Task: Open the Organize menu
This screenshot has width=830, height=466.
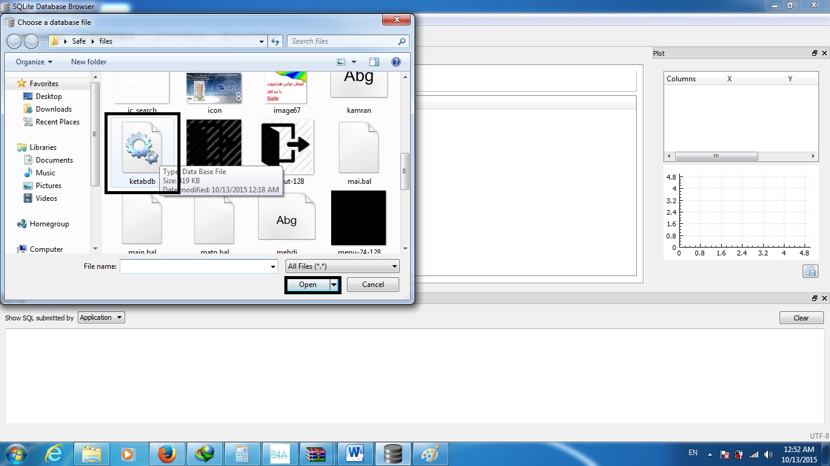Action: coord(34,62)
